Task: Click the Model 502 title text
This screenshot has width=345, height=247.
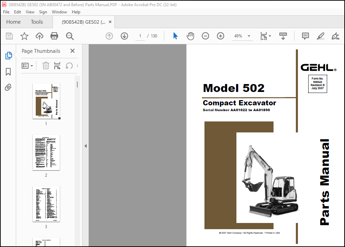Action: [234, 88]
